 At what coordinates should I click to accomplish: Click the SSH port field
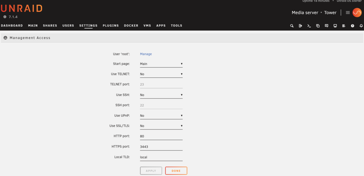161,105
